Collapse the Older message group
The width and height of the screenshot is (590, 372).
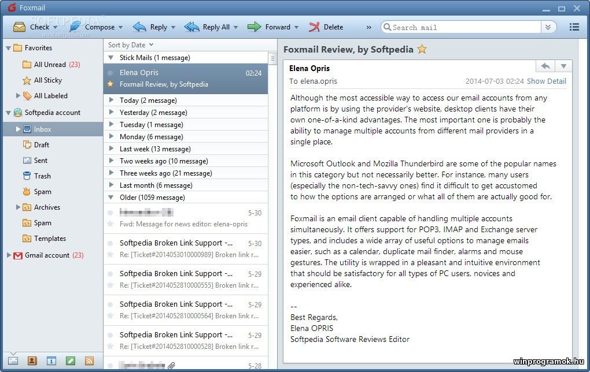pyautogui.click(x=111, y=197)
